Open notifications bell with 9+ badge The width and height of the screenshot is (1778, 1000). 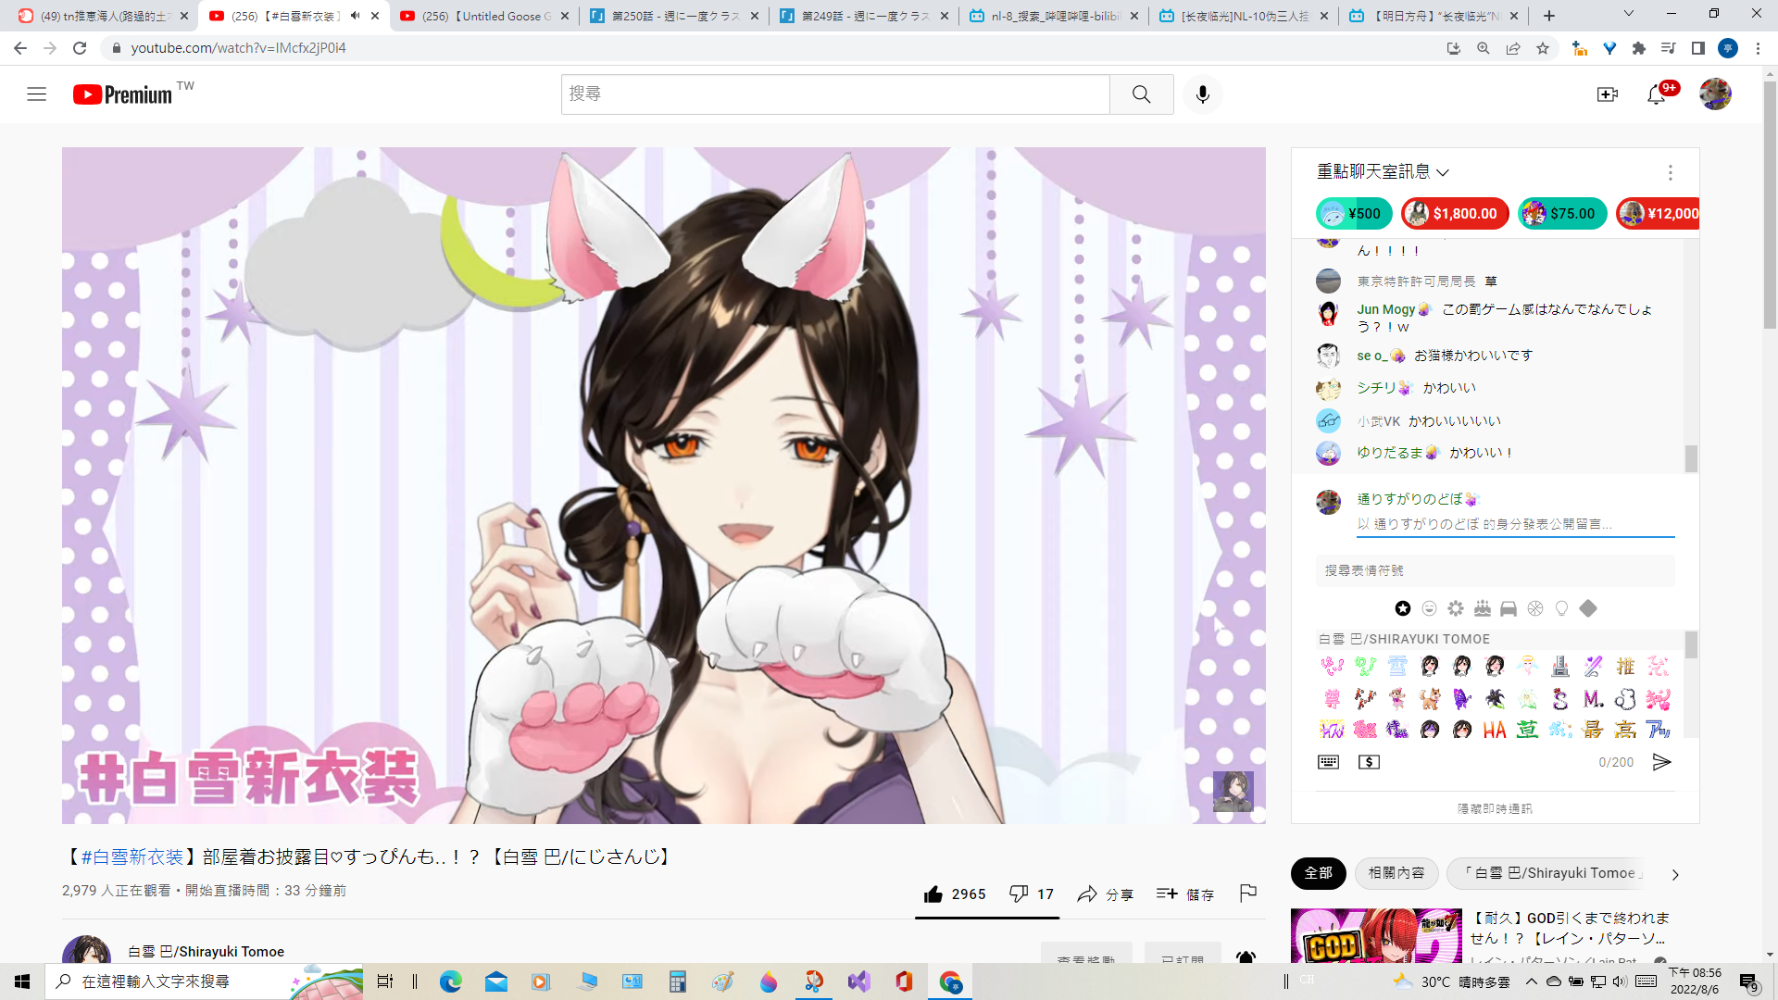[1658, 94]
